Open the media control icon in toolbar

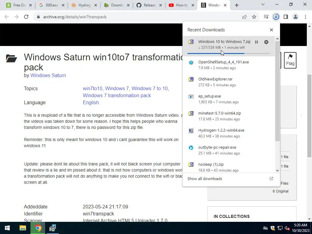266,17
